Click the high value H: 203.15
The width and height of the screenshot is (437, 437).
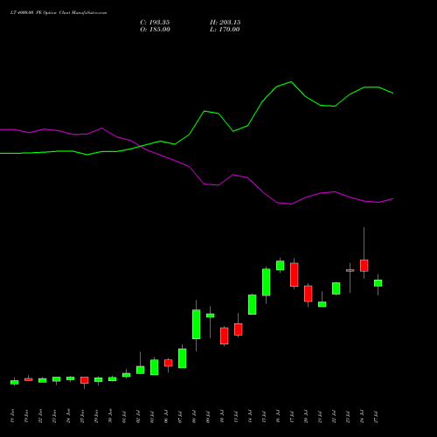pos(225,23)
